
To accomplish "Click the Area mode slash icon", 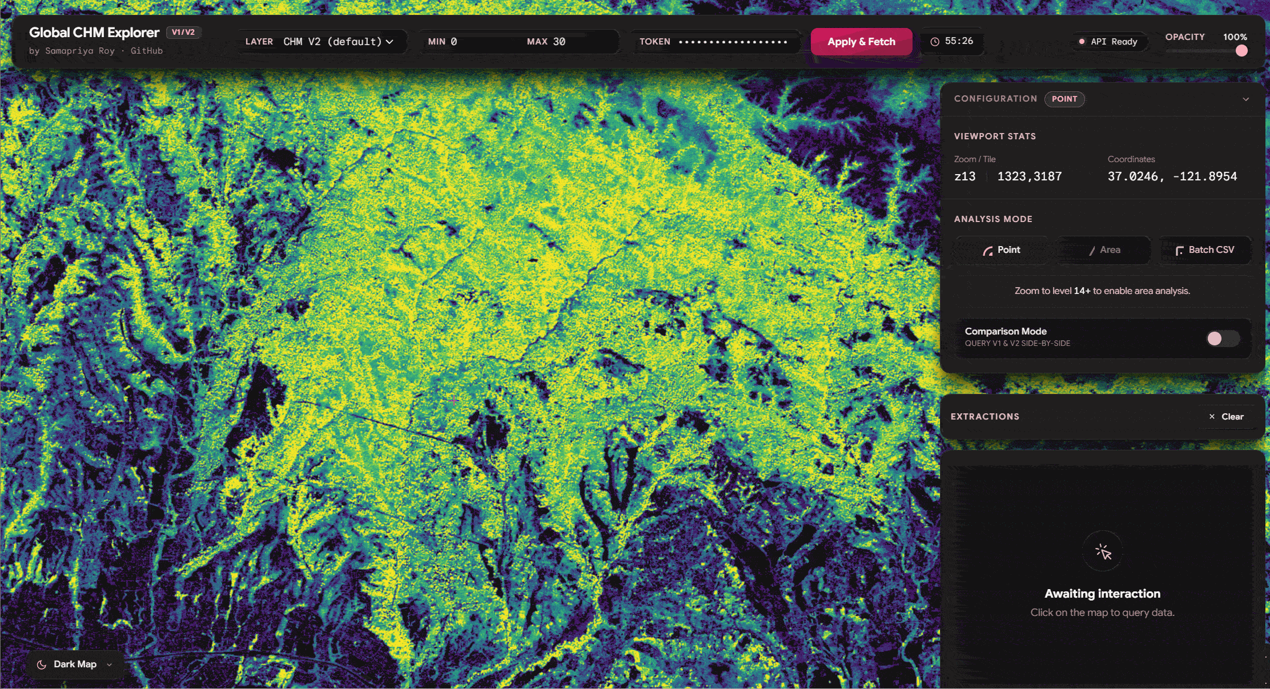I will (1092, 251).
